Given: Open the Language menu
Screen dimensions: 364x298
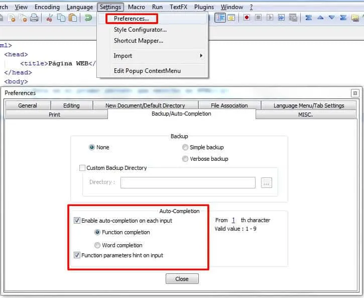Looking at the screenshot, I should 80,7.
